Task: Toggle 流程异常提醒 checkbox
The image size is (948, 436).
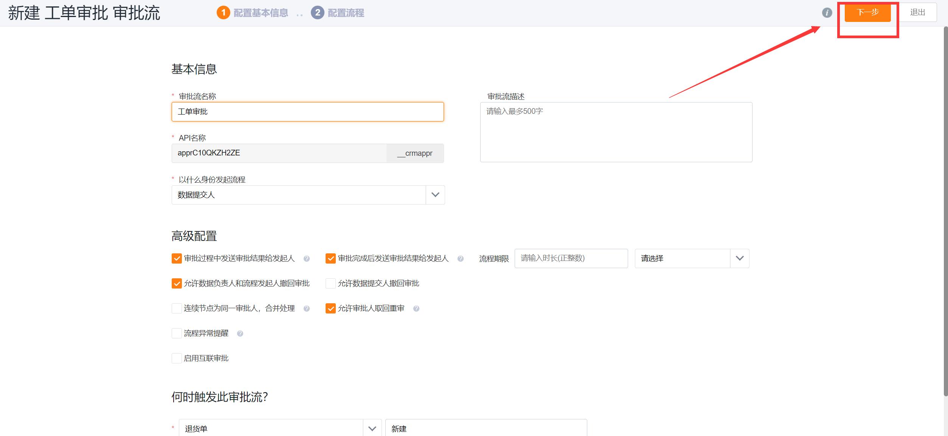Action: (x=177, y=333)
